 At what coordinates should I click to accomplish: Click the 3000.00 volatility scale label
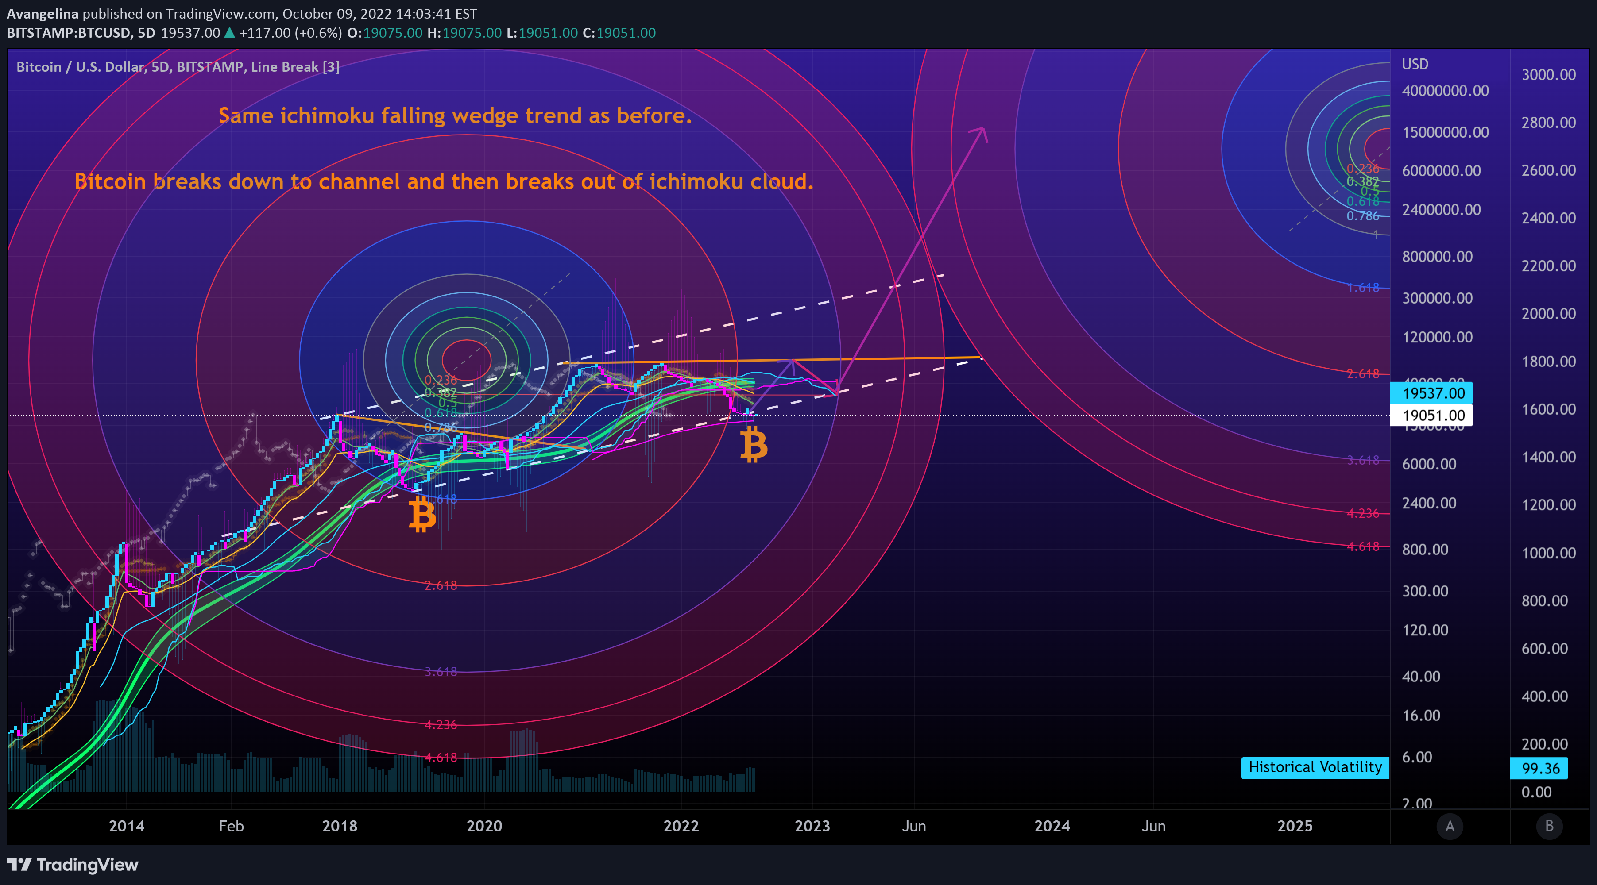[x=1549, y=74]
